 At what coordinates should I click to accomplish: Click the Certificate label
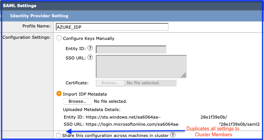point(77,83)
